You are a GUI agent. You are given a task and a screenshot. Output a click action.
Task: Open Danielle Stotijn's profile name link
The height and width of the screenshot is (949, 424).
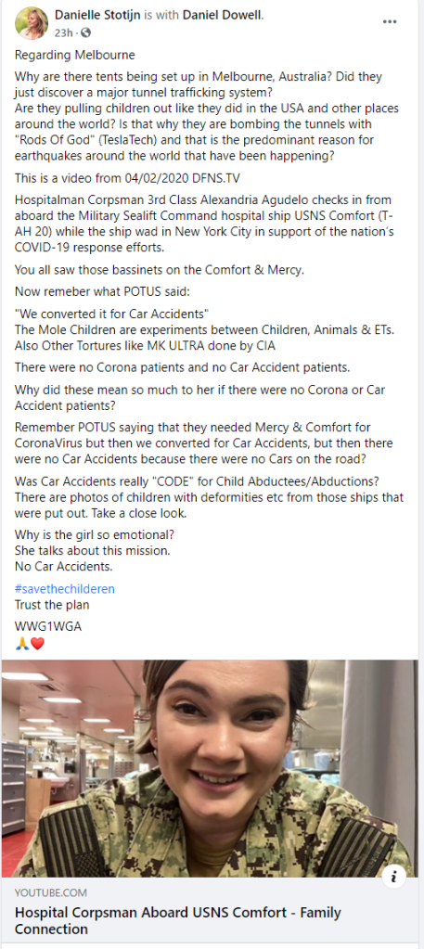click(x=97, y=16)
